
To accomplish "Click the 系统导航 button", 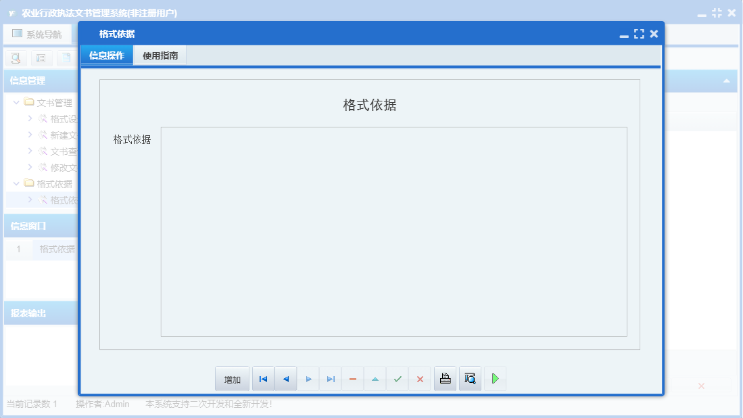I will tap(37, 33).
